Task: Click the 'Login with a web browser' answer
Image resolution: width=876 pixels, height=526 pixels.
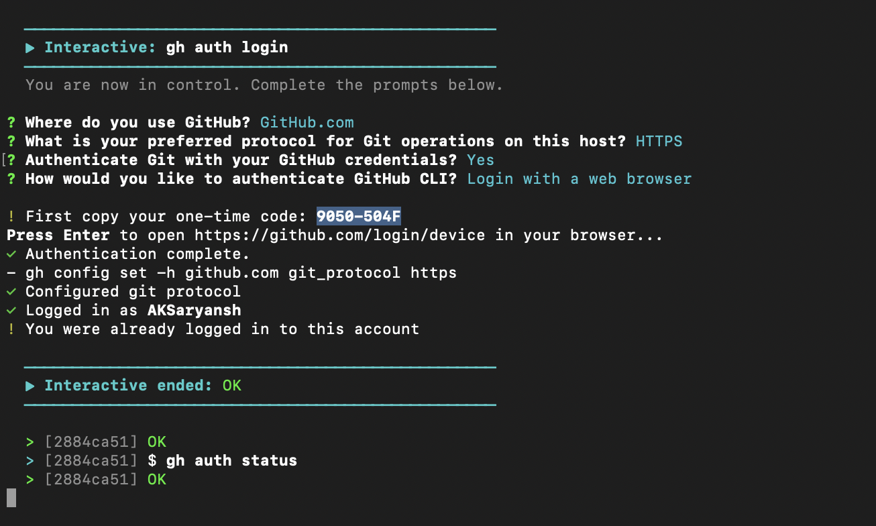Action: pos(580,179)
